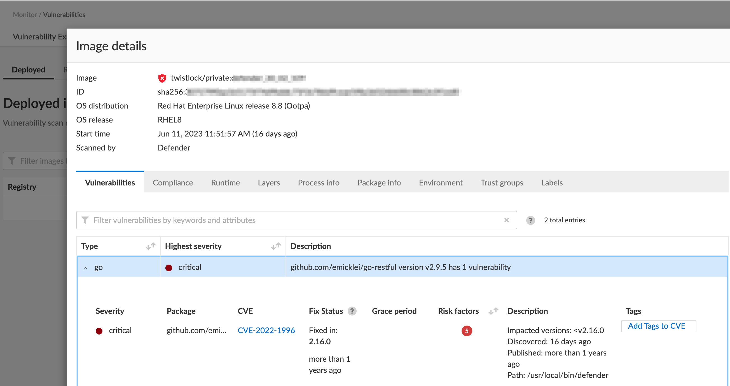The width and height of the screenshot is (730, 386).
Task: Click the filter funnel icon in vulnerabilities filter
Action: point(85,220)
